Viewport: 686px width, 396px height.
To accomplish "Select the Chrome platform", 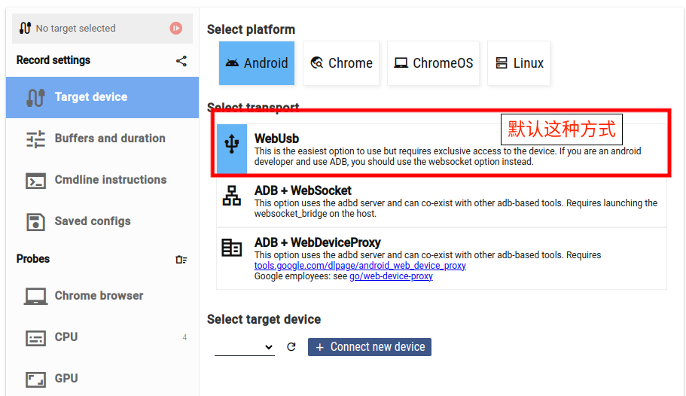I will (x=341, y=63).
